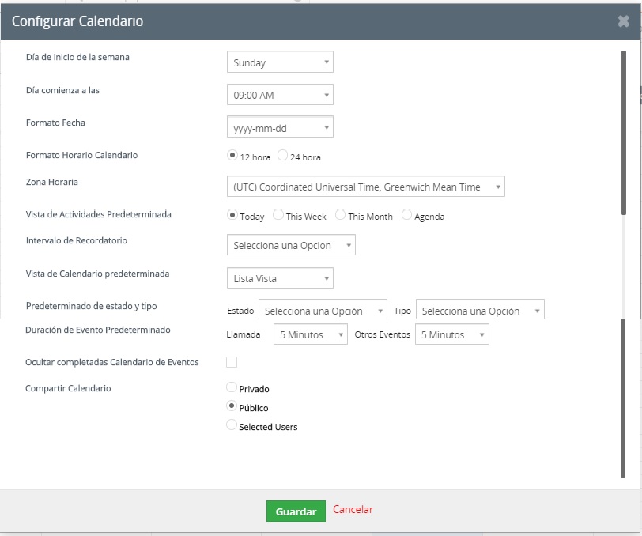Screen dimensions: 642x536
Task: Choose This Month activity view
Action: click(x=341, y=215)
